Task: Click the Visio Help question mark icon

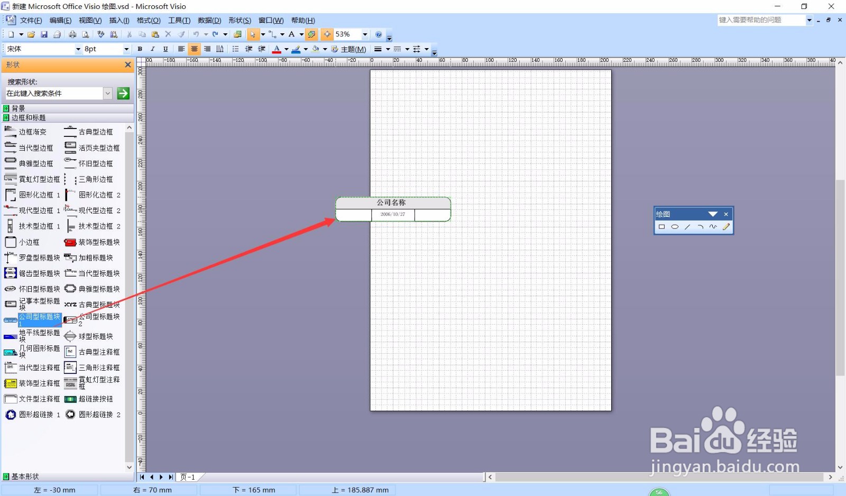Action: pos(379,34)
